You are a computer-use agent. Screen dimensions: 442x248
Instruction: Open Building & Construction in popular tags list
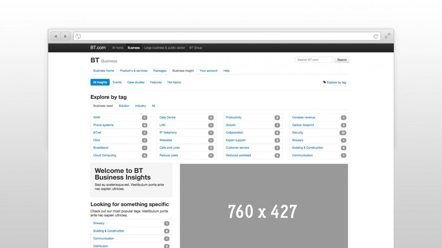coord(109,231)
